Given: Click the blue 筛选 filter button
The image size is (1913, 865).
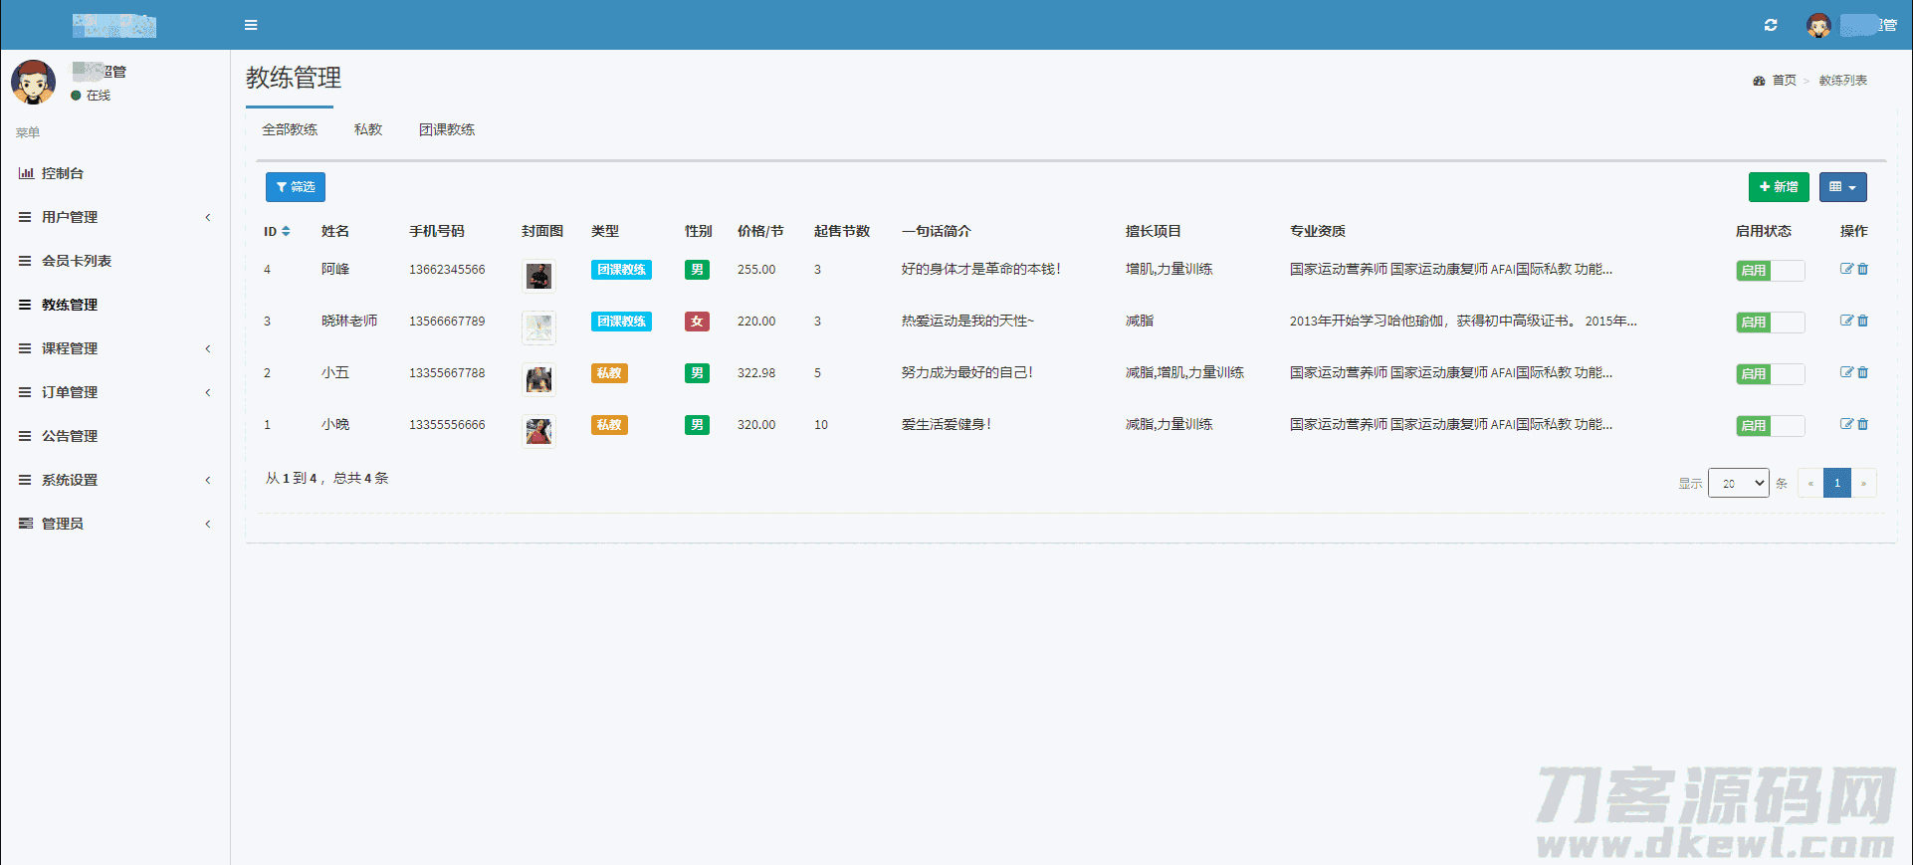Looking at the screenshot, I should (296, 187).
